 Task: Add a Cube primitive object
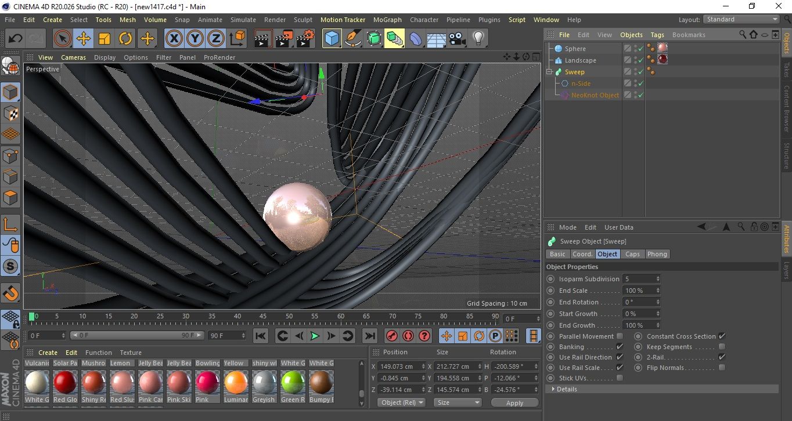click(332, 39)
